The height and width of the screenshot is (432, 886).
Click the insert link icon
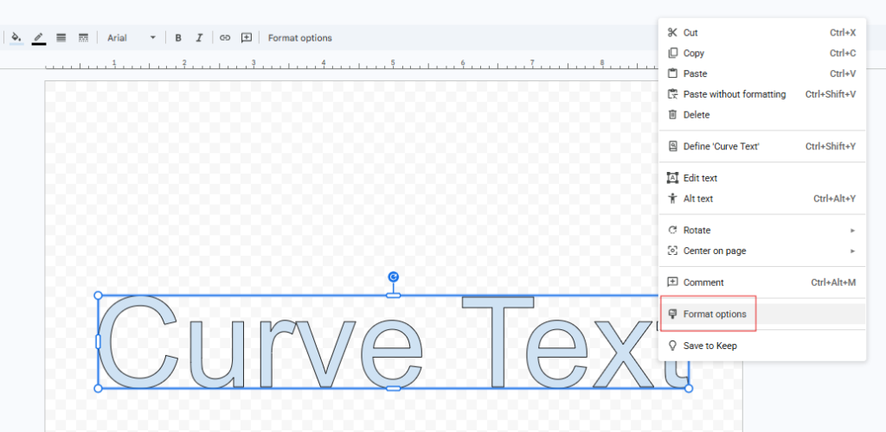pyautogui.click(x=225, y=38)
